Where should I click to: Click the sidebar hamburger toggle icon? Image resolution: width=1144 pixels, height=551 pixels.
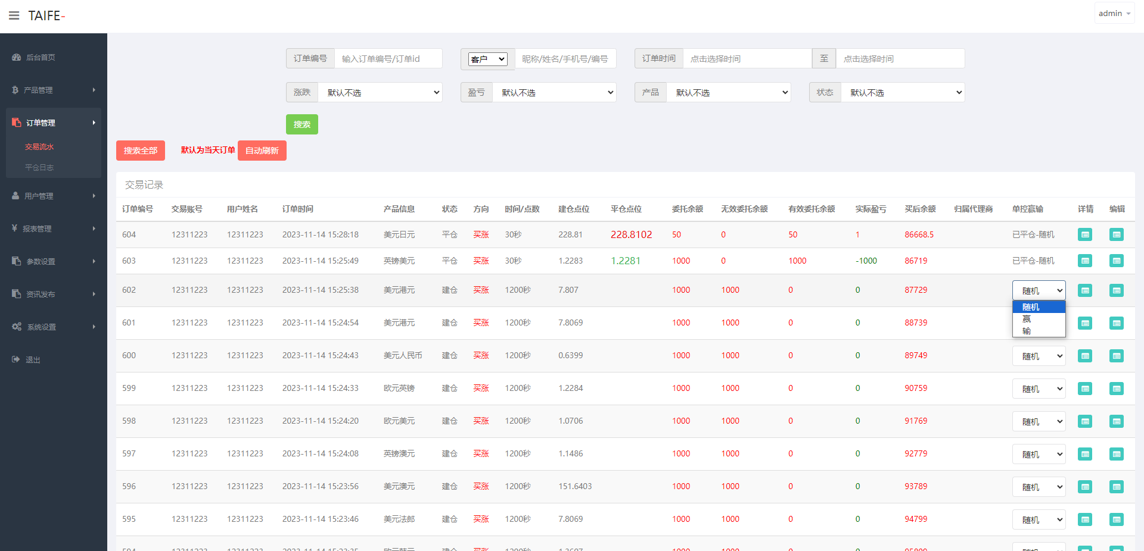pyautogui.click(x=14, y=15)
